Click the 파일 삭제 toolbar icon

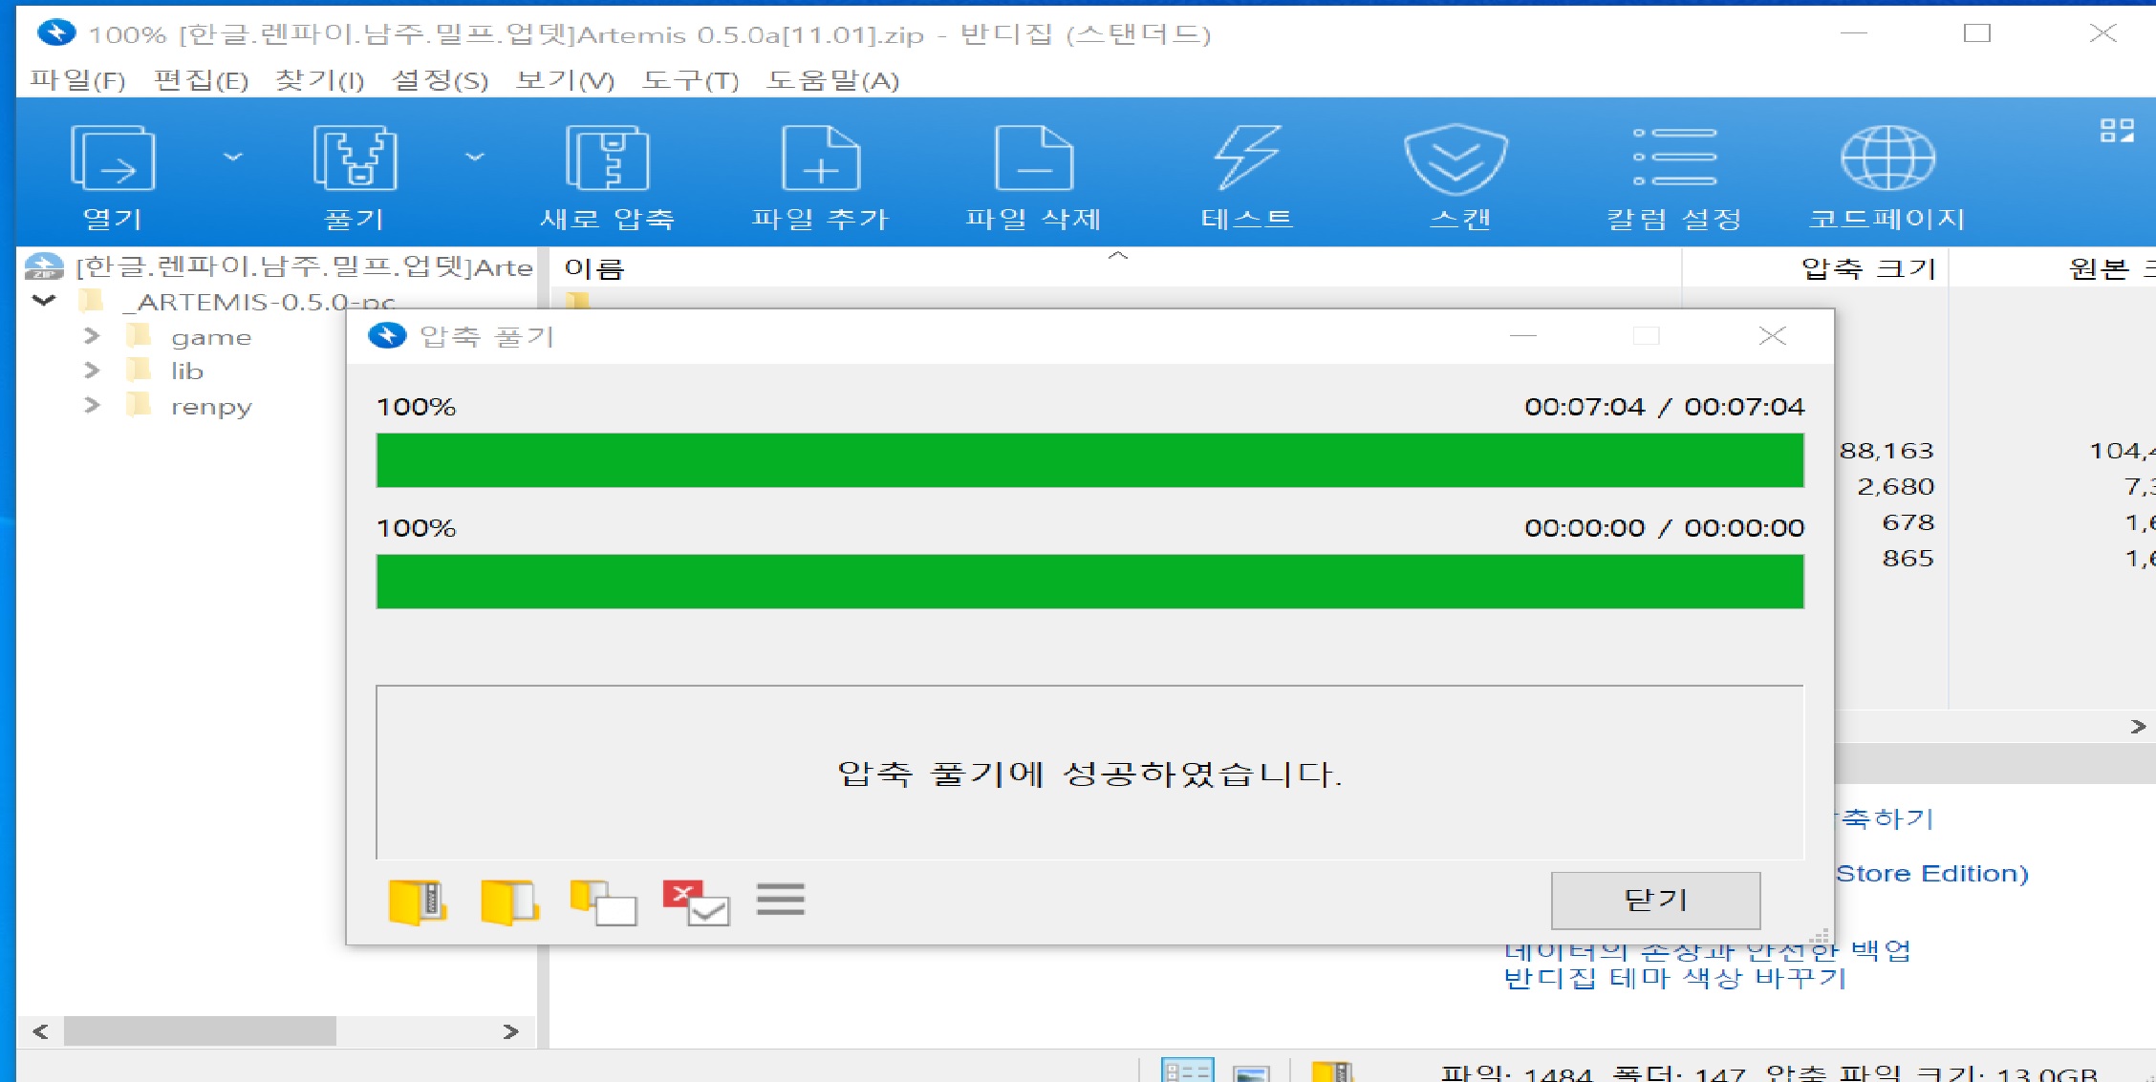point(1034,159)
